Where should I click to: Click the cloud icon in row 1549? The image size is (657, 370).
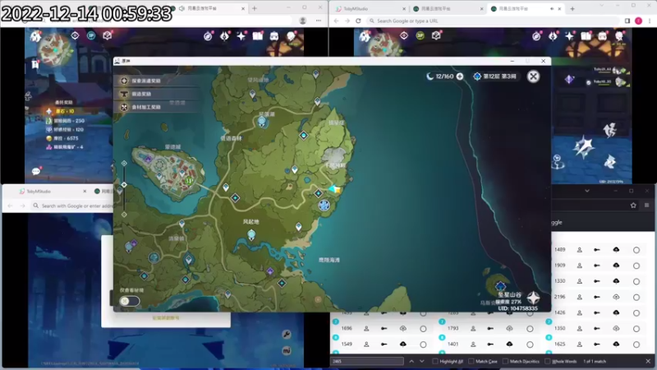402,344
